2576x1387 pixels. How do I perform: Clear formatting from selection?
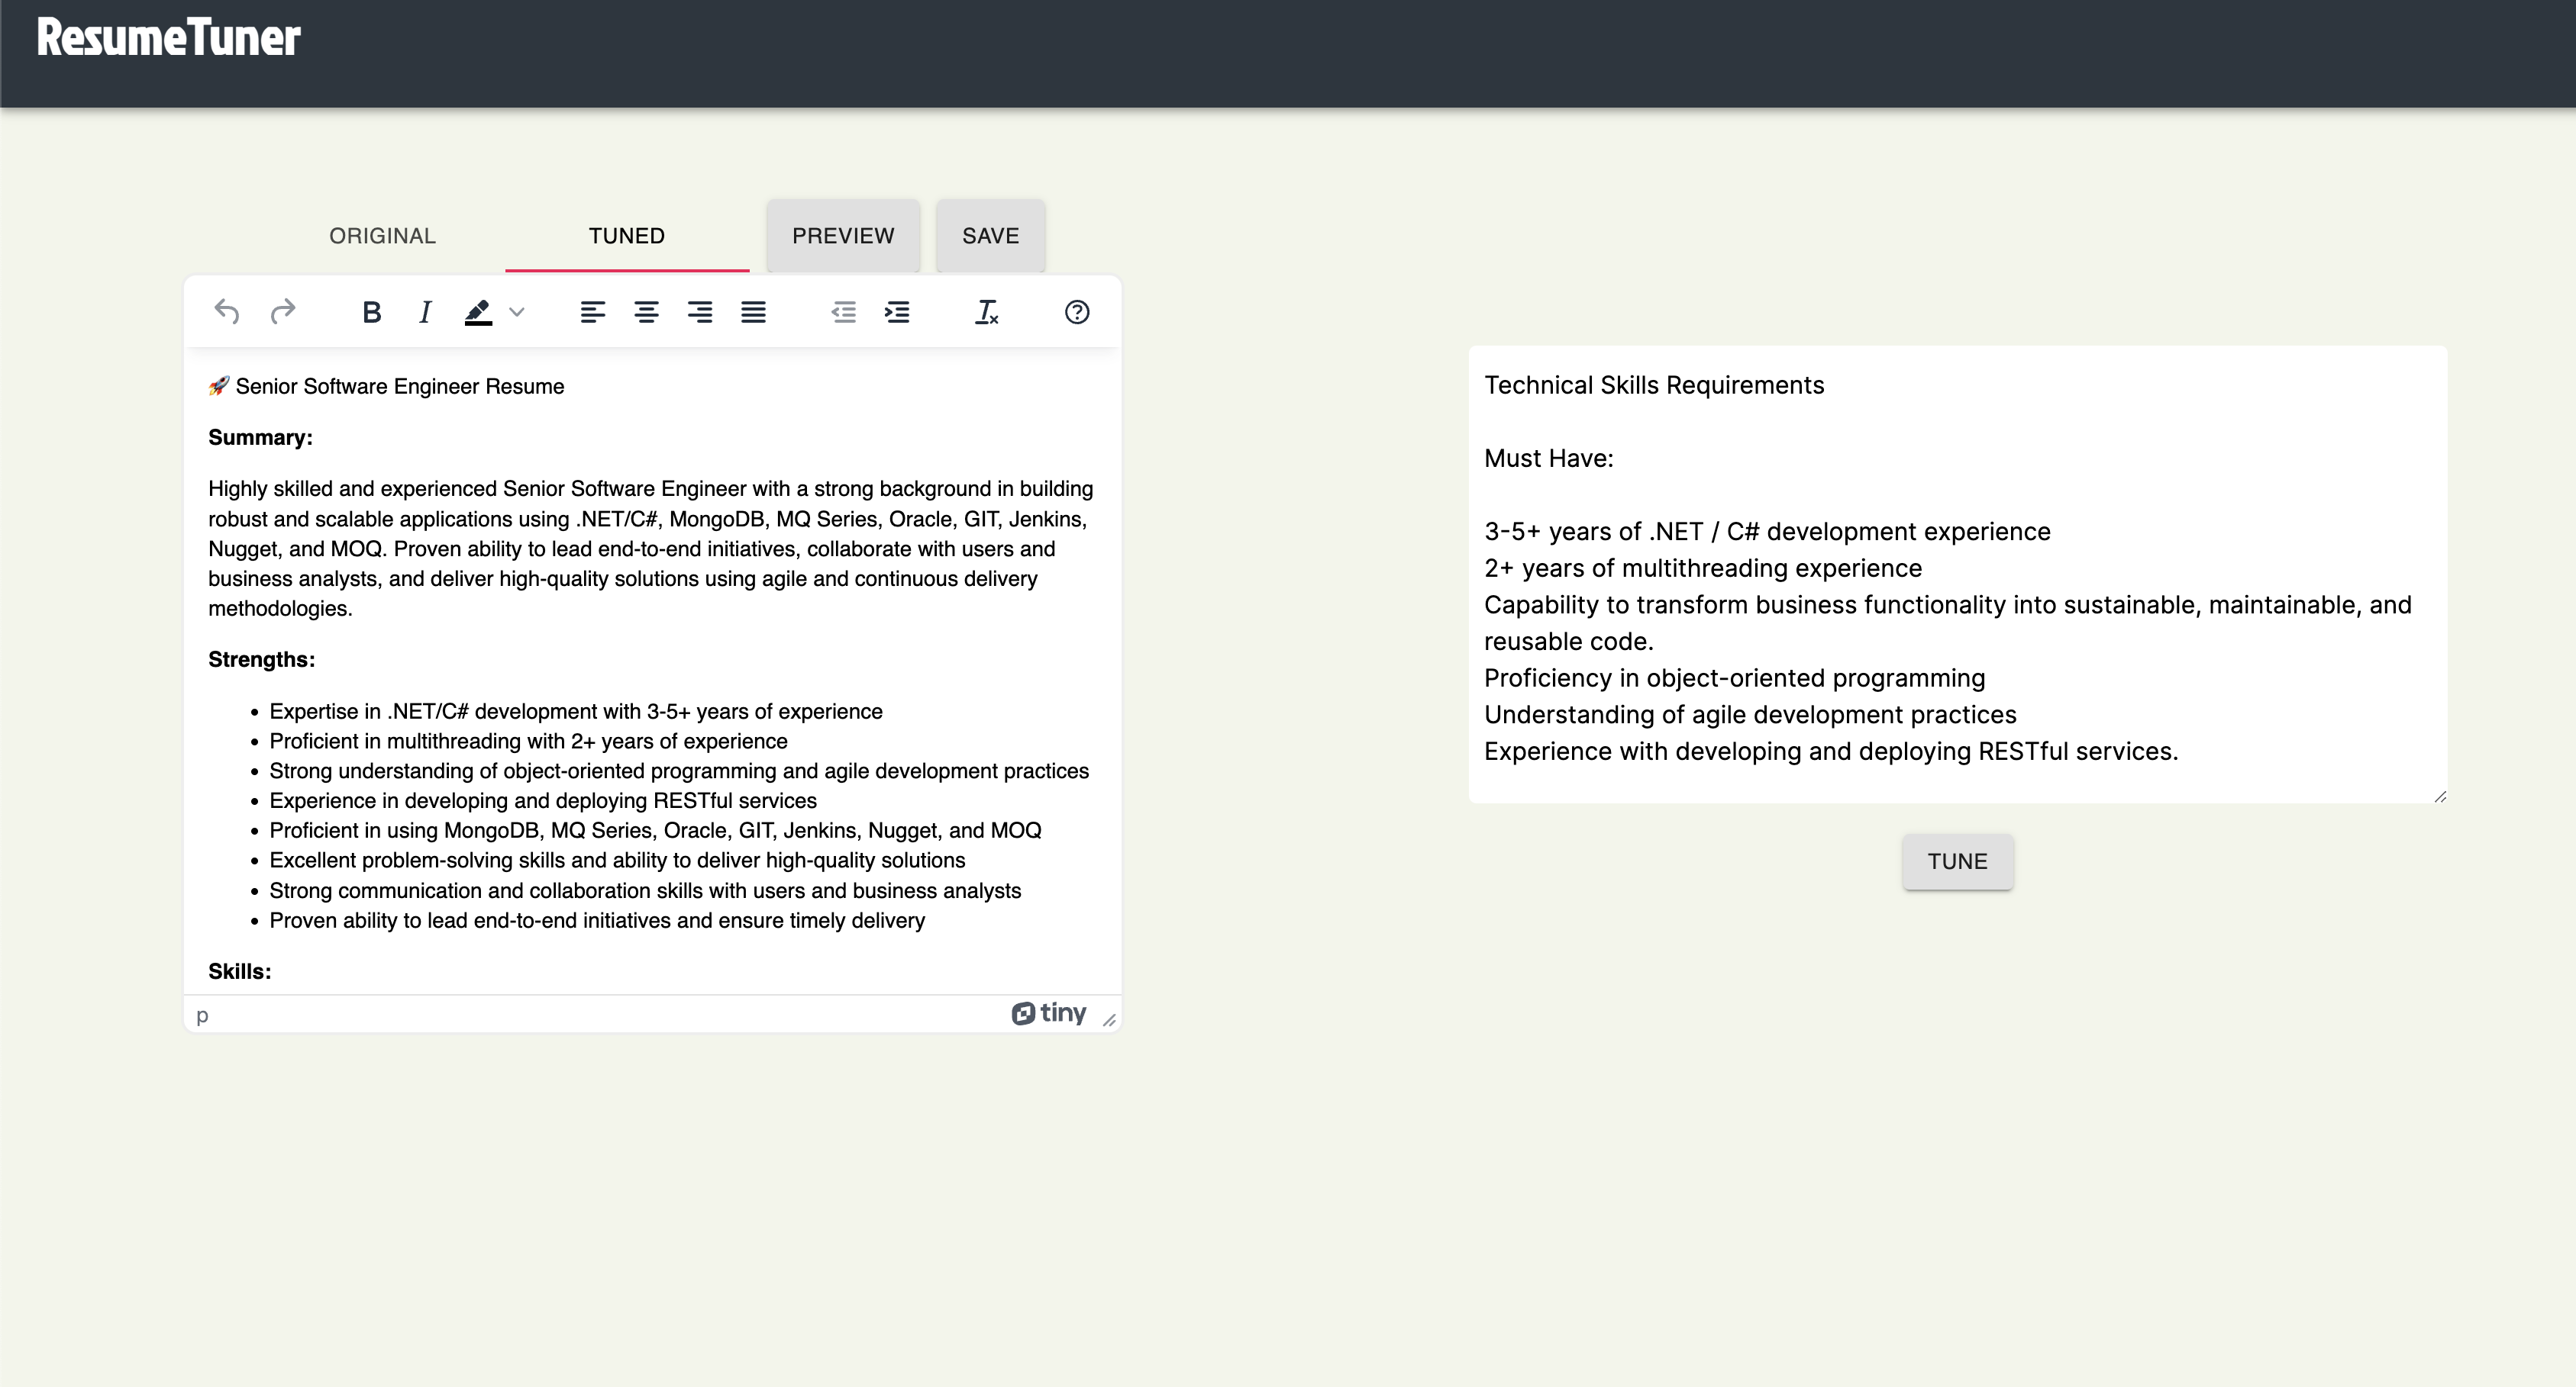pos(986,313)
